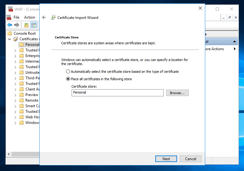Click the Certificates snap-in icon

pos(16,39)
